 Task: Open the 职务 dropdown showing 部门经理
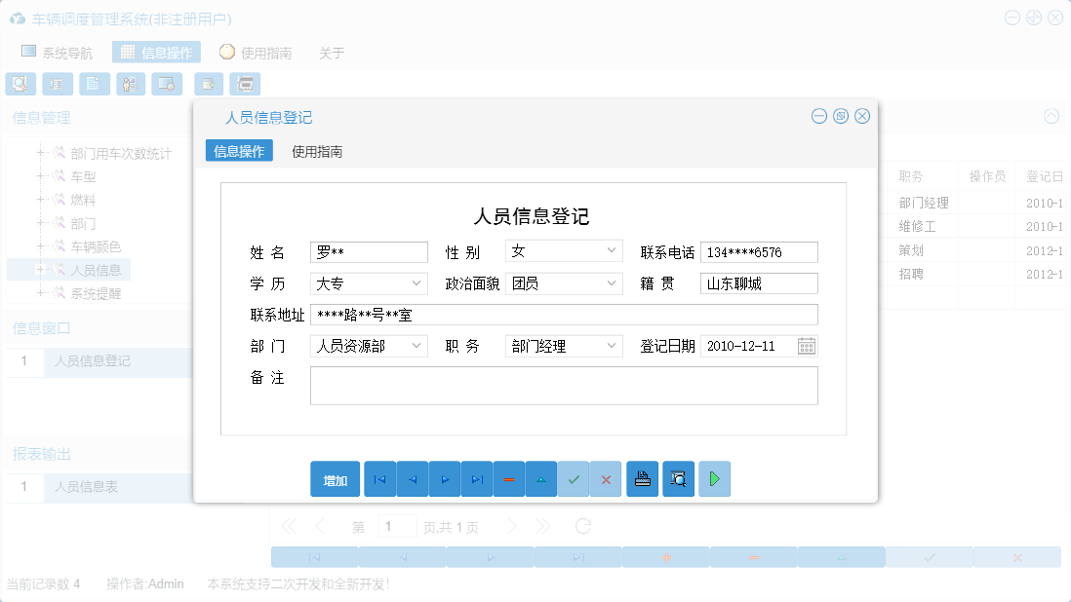[614, 346]
